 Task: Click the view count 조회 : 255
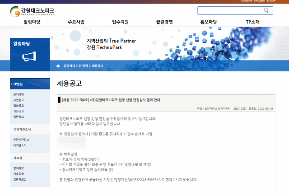pos(239,109)
